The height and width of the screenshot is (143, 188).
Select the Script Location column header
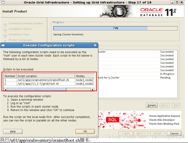[46, 76]
